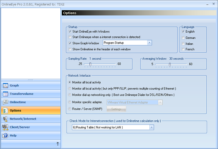Enable Show Onlinetime in window header

[70, 49]
